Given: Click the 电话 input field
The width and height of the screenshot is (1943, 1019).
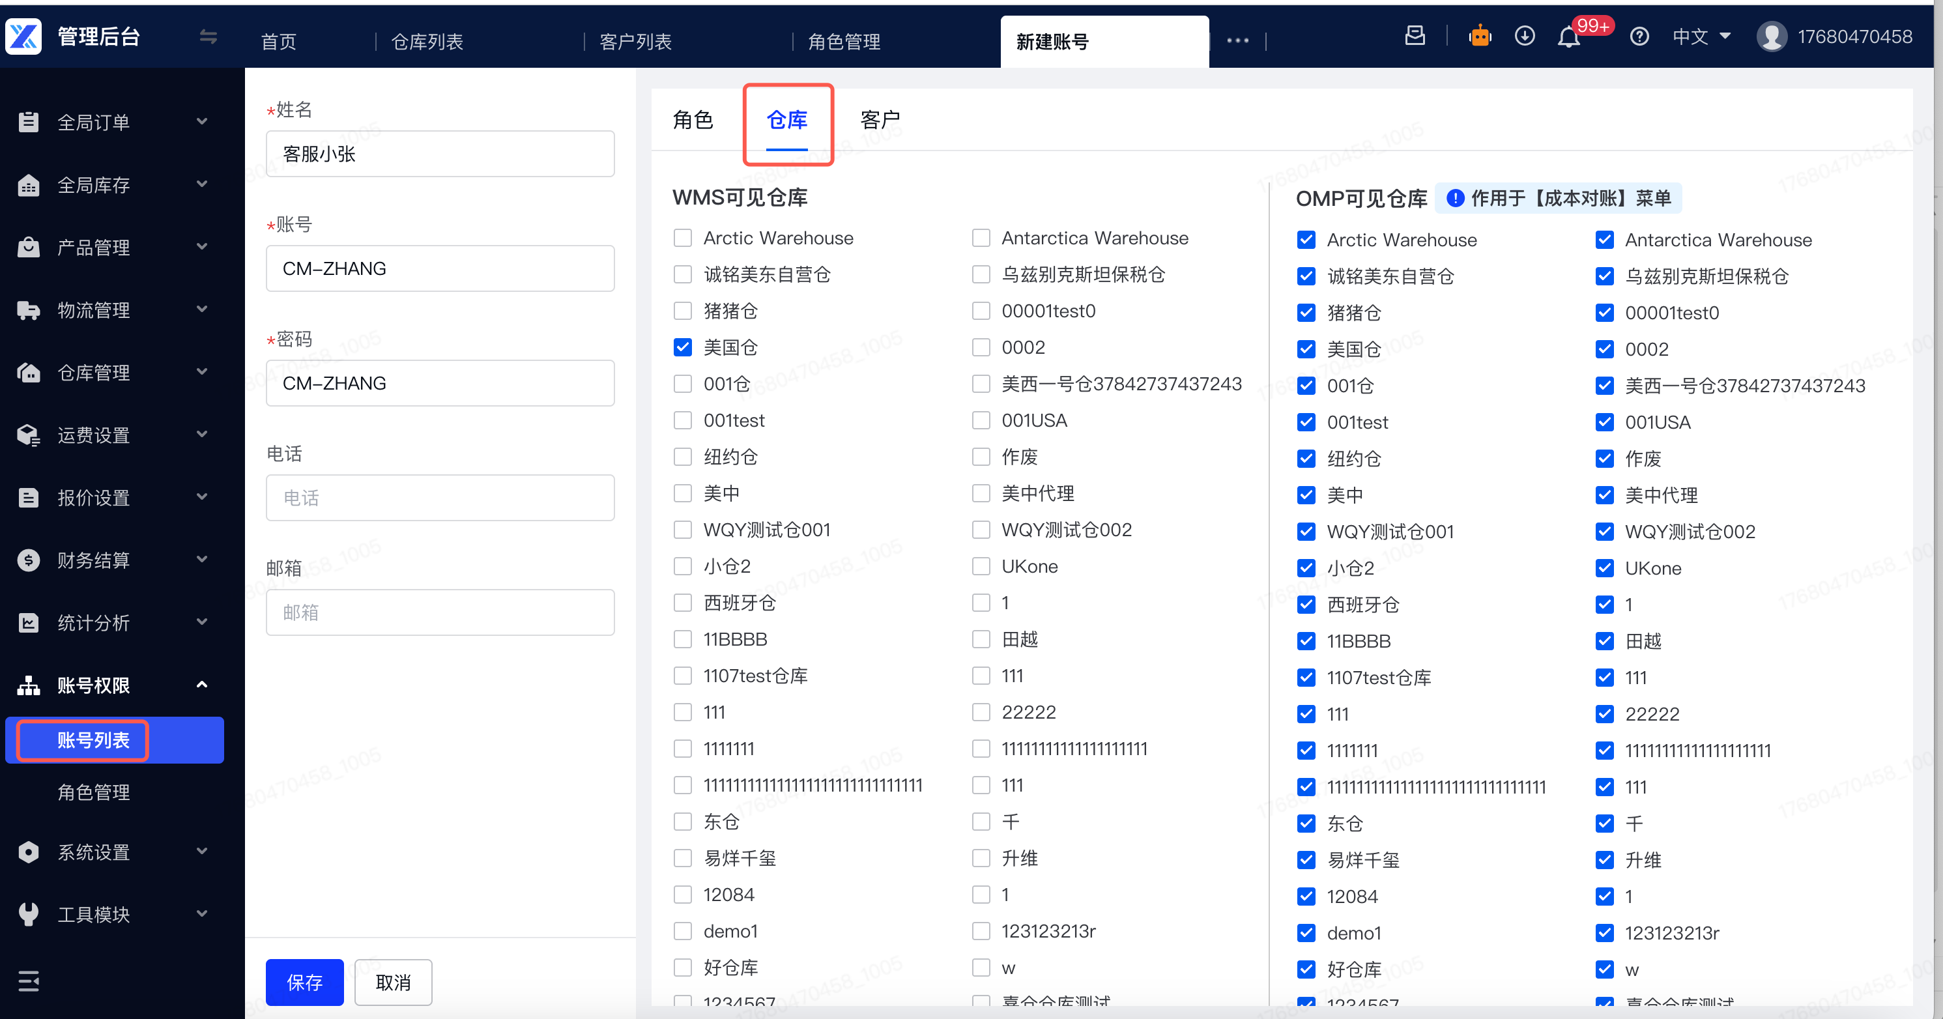Looking at the screenshot, I should (440, 497).
